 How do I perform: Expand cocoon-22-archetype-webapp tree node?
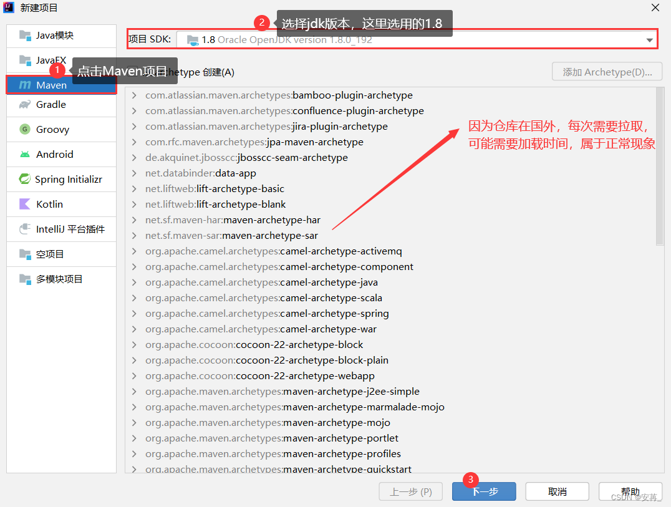point(134,376)
